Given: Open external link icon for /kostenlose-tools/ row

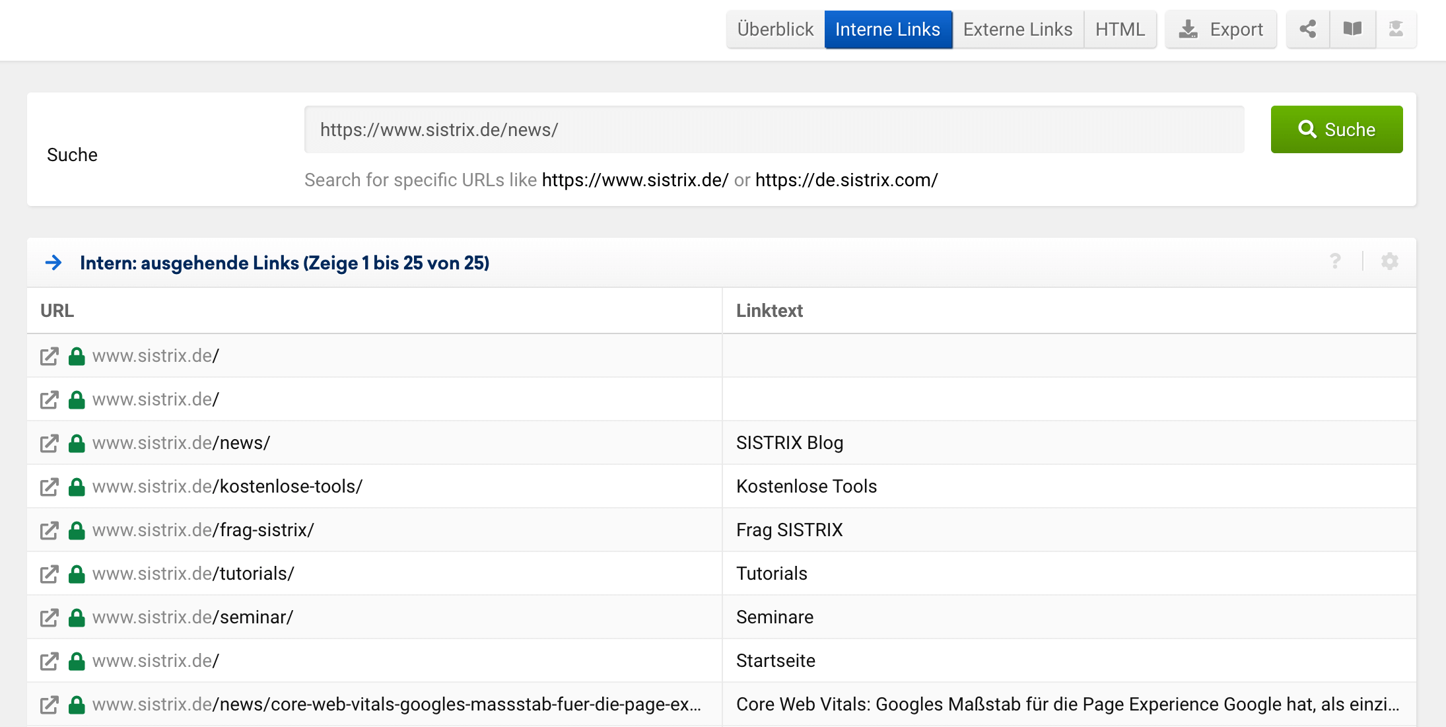Looking at the screenshot, I should (50, 487).
